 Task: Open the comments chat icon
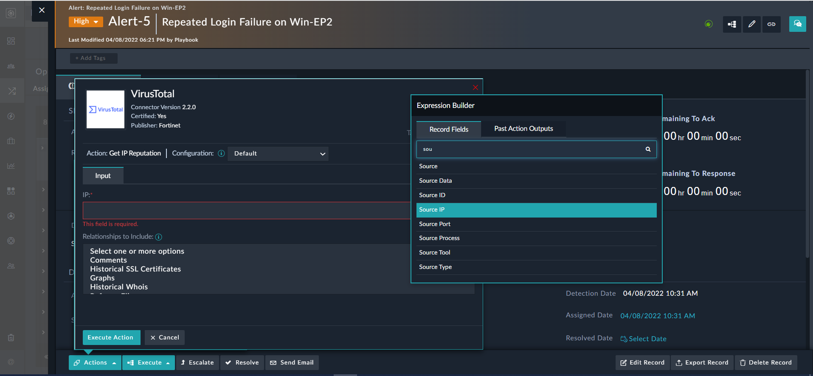tap(797, 24)
